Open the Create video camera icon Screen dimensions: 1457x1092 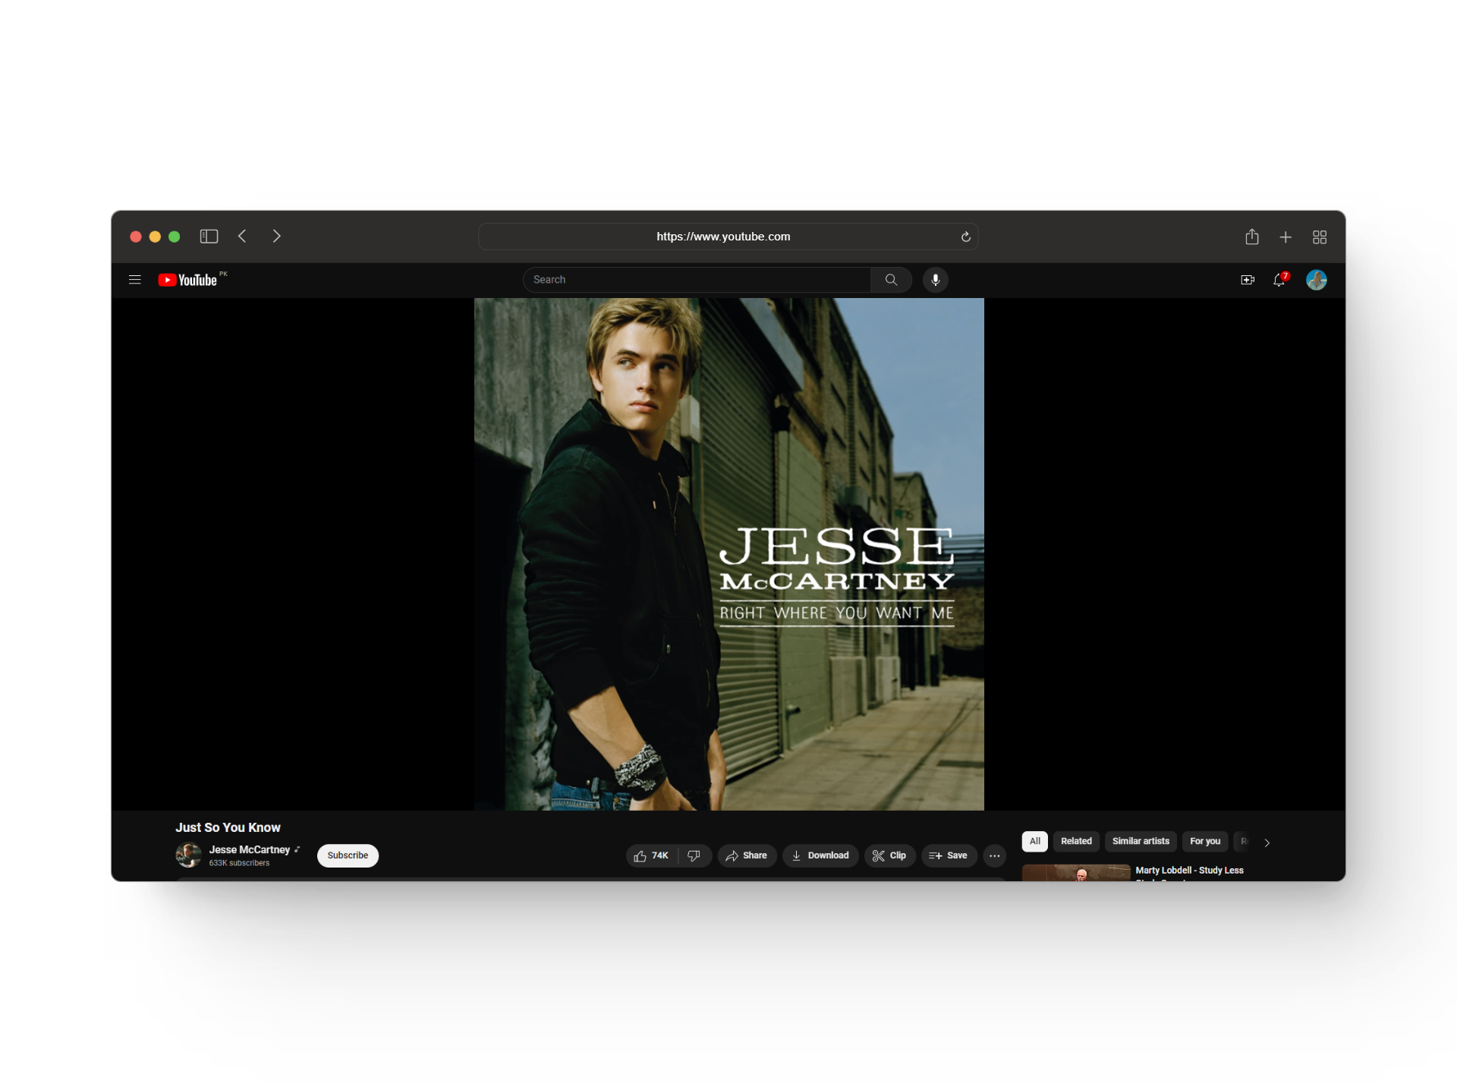[1247, 280]
